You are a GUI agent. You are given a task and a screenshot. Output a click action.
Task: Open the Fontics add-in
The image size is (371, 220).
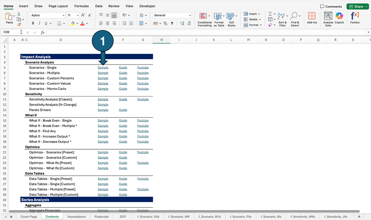[355, 18]
